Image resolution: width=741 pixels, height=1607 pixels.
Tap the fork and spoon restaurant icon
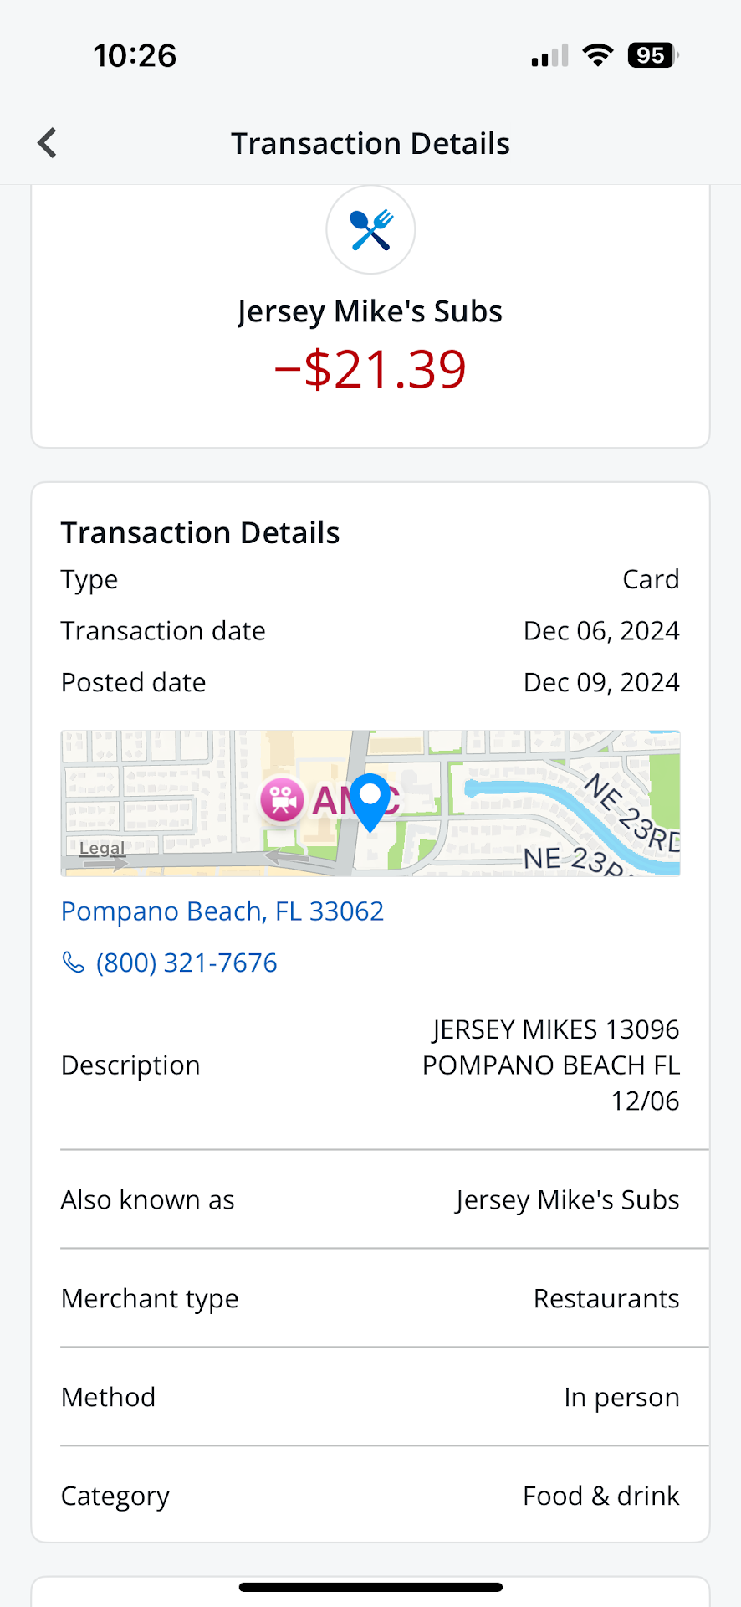pos(370,229)
